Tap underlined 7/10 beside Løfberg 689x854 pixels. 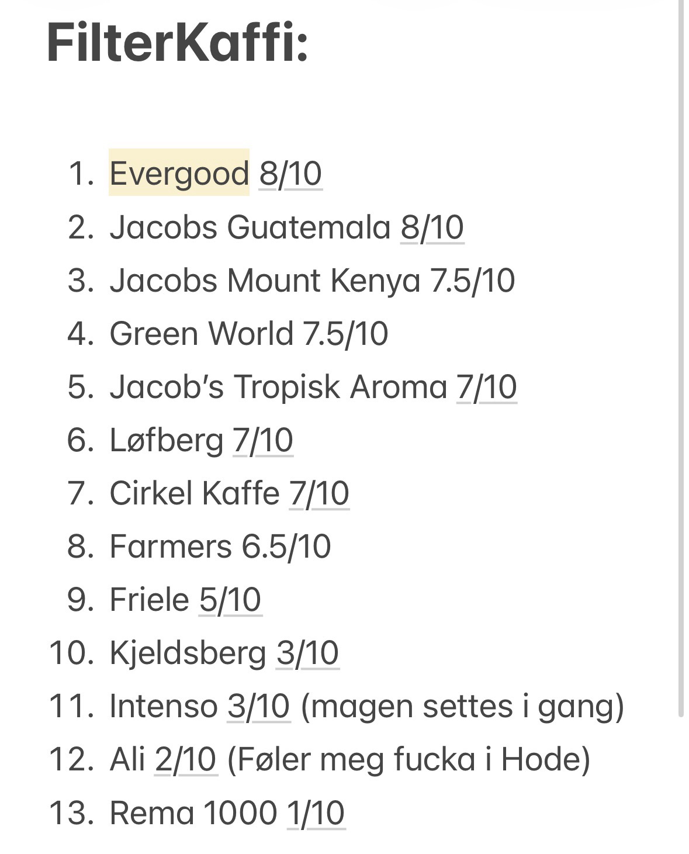262,440
